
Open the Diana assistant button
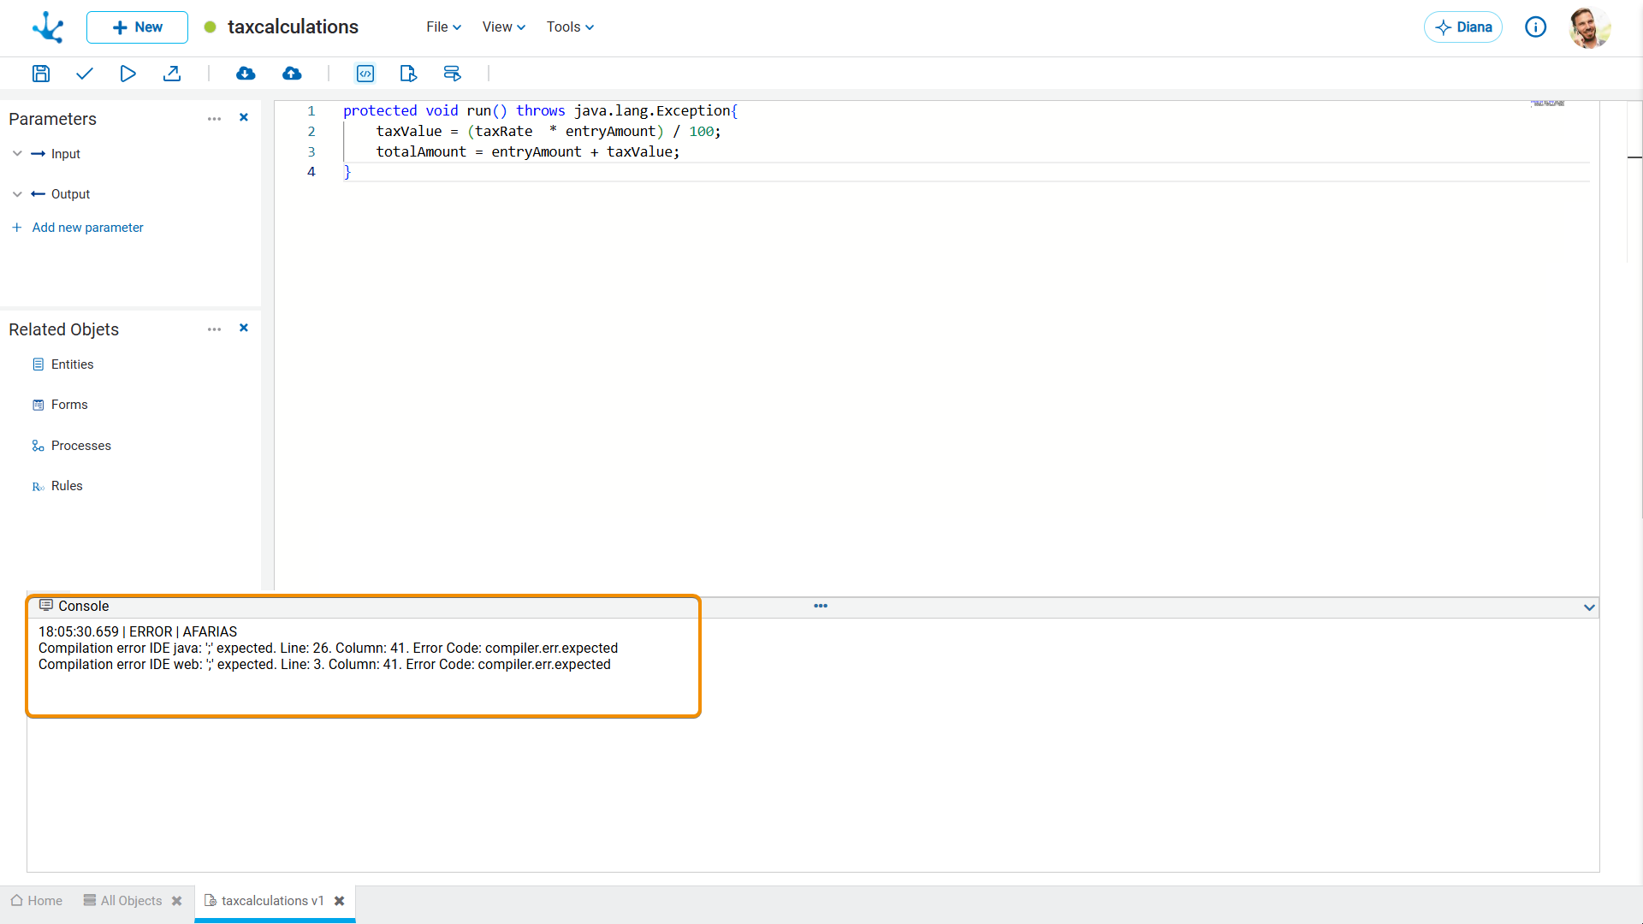[1463, 27]
